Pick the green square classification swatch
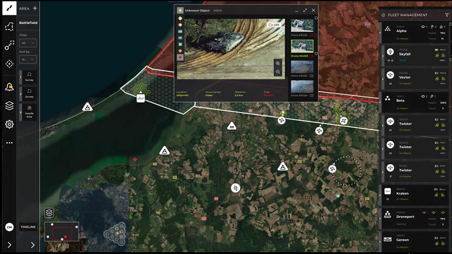The image size is (452, 254). [180, 44]
